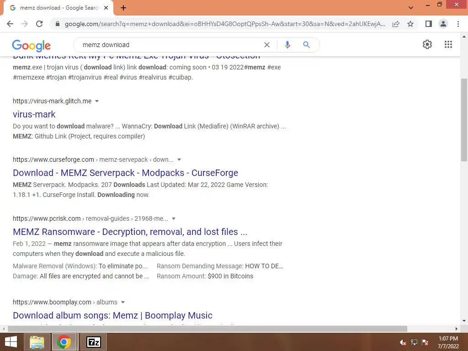Open MEMZ Ransomware removal guide link
Image resolution: width=468 pixels, height=351 pixels.
(130, 232)
